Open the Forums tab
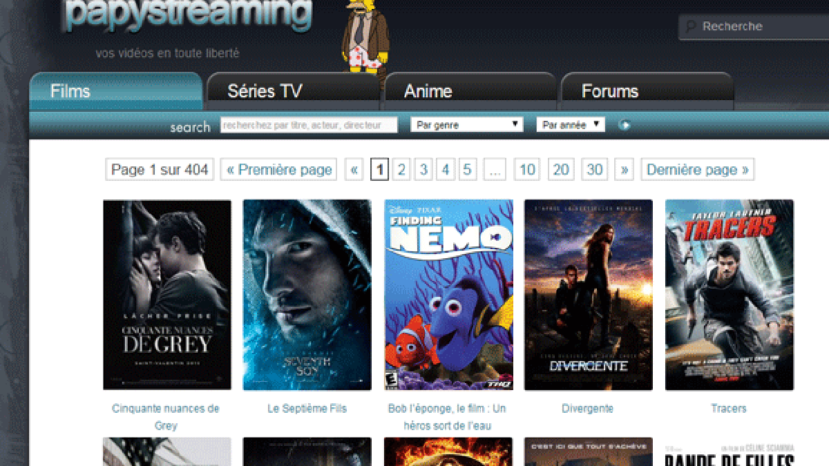This screenshot has width=829, height=466. 647,90
